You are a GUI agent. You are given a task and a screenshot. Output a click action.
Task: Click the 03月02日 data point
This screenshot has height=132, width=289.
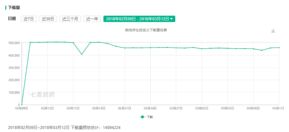pyautogui.click(x=202, y=49)
